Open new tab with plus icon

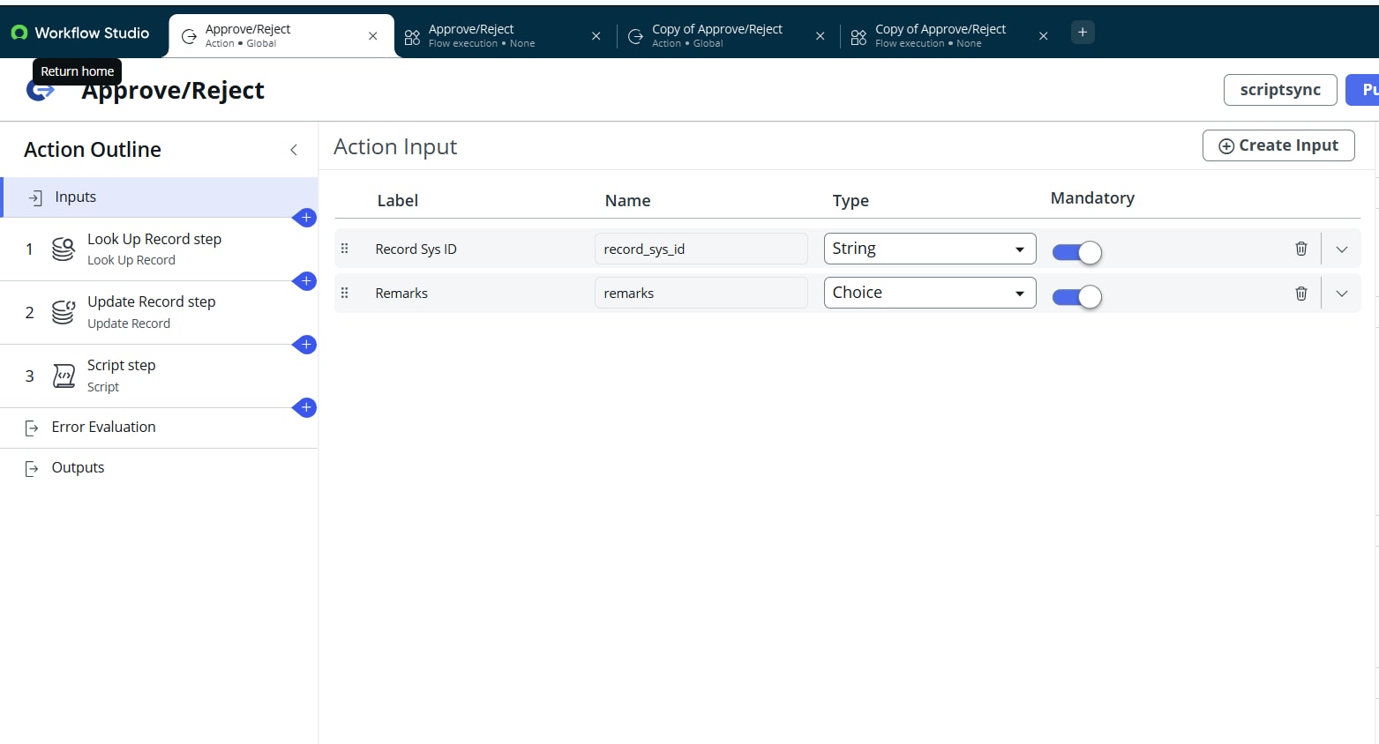pos(1083,33)
